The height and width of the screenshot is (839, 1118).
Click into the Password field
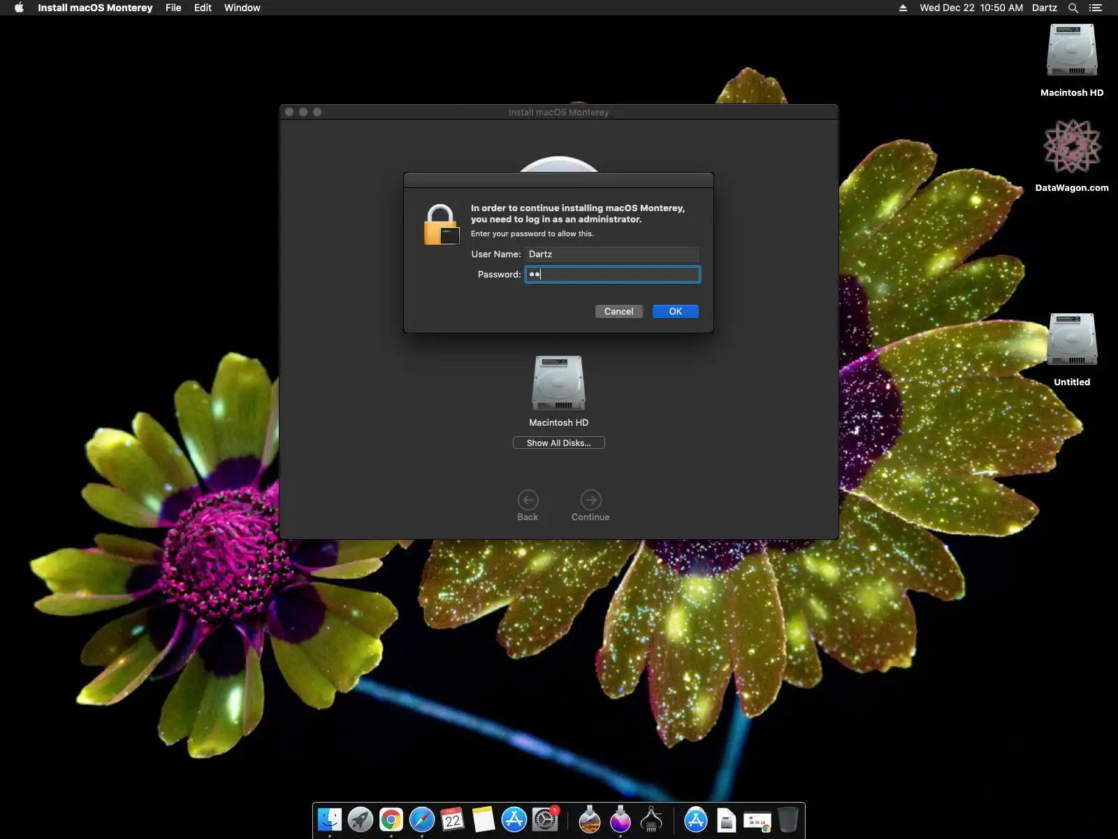click(x=613, y=274)
